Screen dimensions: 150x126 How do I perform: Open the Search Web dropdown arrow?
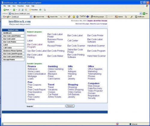[x=46, y=17]
